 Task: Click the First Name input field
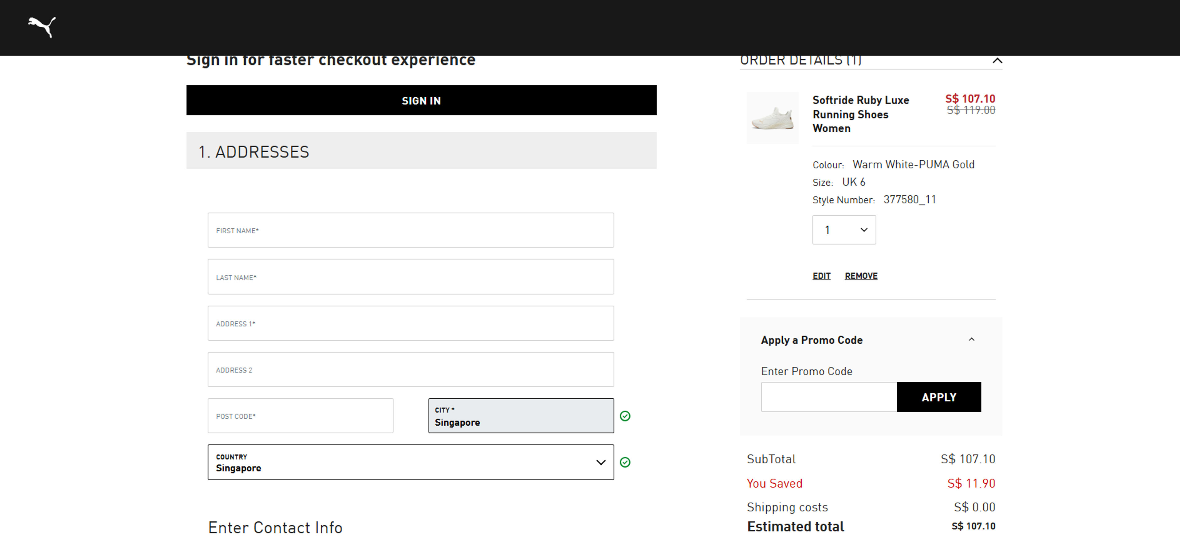coord(411,230)
